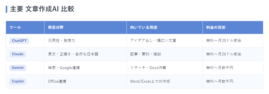Click the Copilot tool badge
Image resolution: width=269 pixels, height=94 pixels.
(18, 81)
